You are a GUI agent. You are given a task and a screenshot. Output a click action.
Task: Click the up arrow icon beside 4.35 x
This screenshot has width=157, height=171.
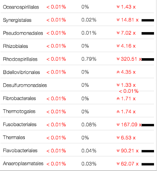(118, 72)
